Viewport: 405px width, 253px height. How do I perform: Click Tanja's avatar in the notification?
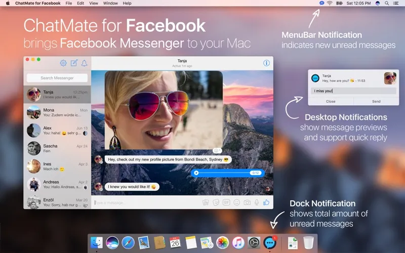390,78
